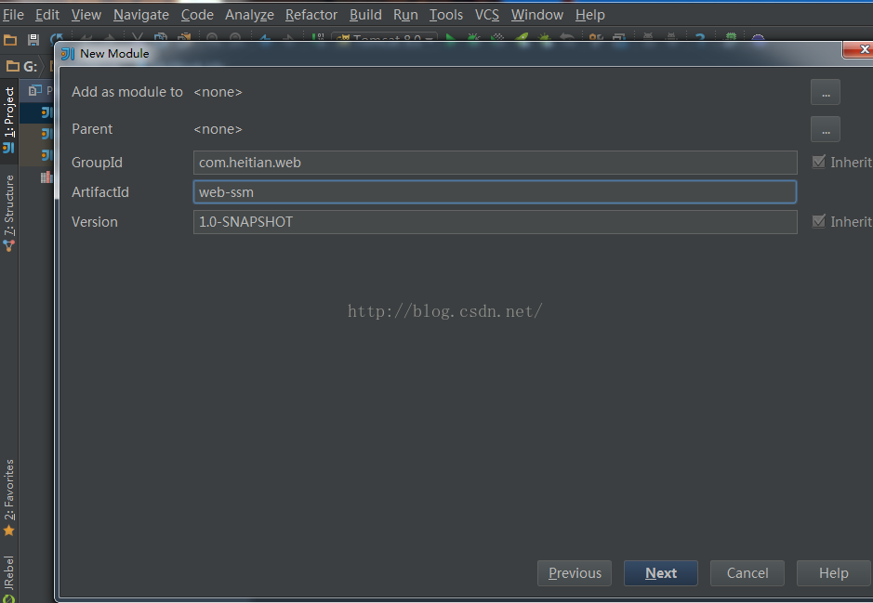Screen dimensions: 873x603
Task: Click the Structure graph icon in the sidebar
Action: (x=9, y=245)
